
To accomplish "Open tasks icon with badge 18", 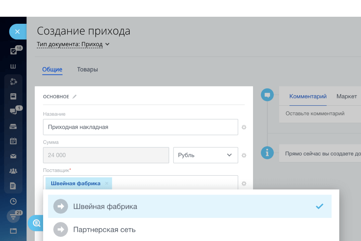I will [x=13, y=51].
